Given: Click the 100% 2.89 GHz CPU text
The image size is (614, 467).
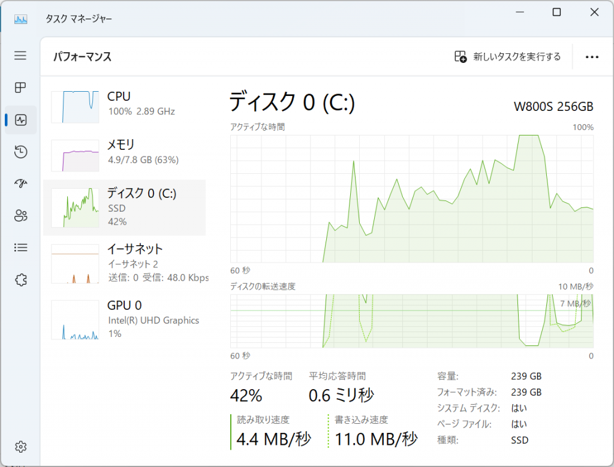Looking at the screenshot, I should click(x=142, y=111).
